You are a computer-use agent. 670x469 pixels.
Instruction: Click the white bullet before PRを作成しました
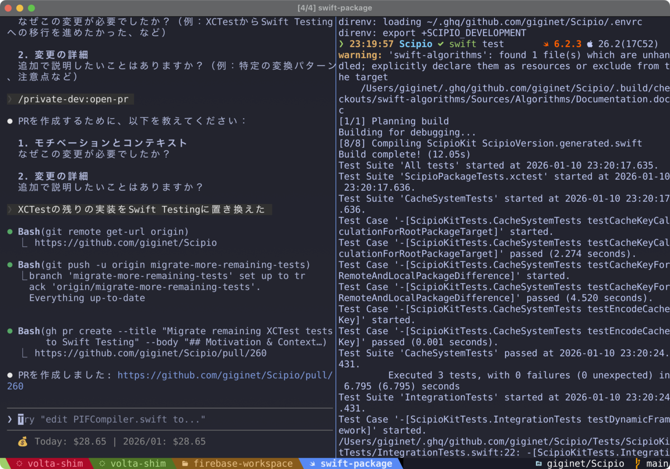coord(10,375)
